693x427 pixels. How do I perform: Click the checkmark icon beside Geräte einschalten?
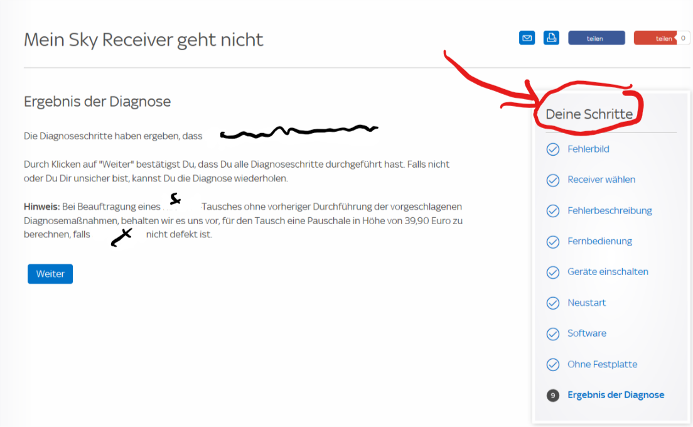pos(553,273)
